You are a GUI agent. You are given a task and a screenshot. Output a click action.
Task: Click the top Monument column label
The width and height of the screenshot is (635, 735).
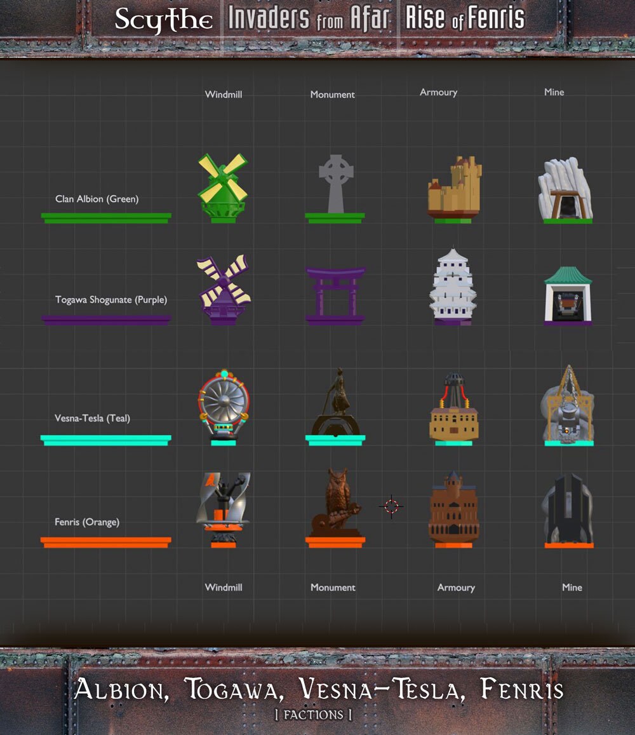click(332, 94)
